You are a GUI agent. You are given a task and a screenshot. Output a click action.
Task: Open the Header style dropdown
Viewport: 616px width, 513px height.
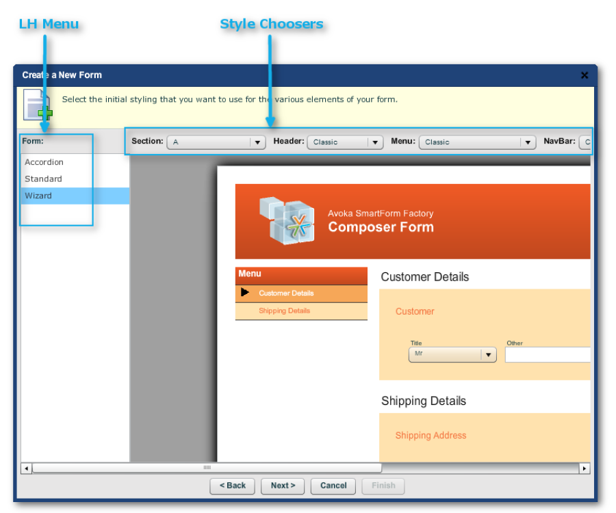[x=346, y=142]
